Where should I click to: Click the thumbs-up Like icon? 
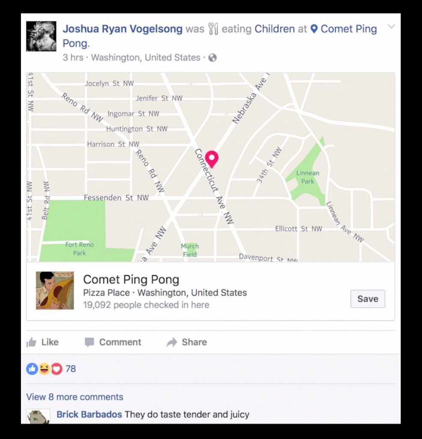pyautogui.click(x=31, y=342)
